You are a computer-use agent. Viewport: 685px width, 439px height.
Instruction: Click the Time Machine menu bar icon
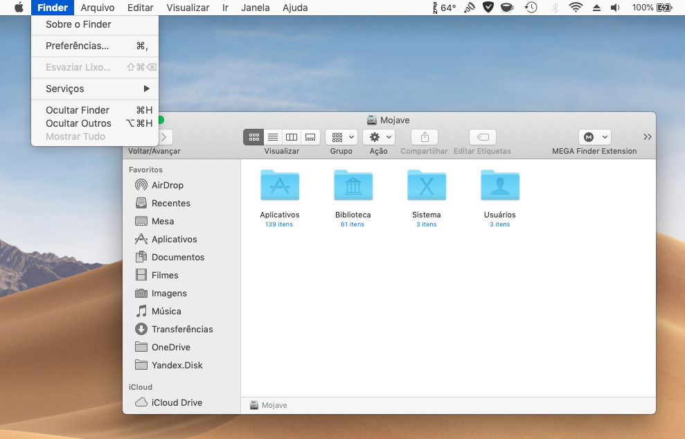click(531, 8)
